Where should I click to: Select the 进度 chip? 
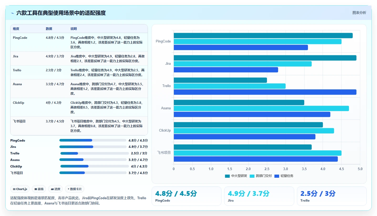(55, 189)
